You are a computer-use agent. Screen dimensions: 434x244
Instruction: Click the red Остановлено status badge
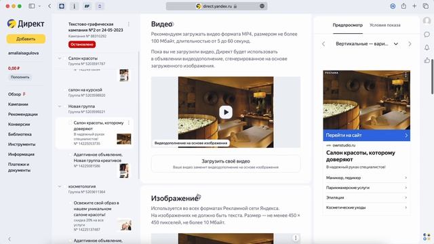point(82,44)
